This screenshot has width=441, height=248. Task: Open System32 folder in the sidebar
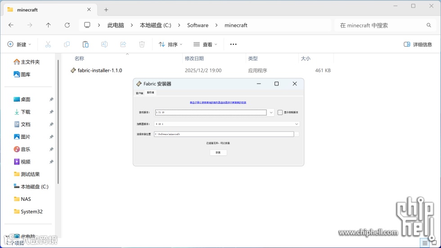(28, 212)
